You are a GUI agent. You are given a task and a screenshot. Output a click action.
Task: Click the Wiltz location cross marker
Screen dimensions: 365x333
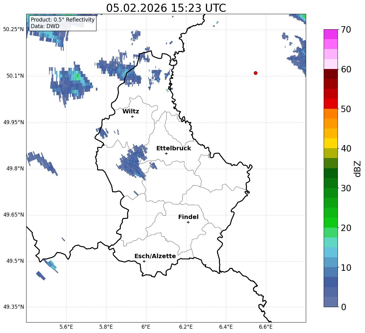coord(133,116)
